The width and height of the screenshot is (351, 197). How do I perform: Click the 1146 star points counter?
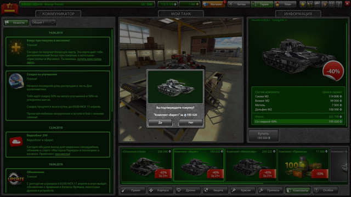point(189,4)
